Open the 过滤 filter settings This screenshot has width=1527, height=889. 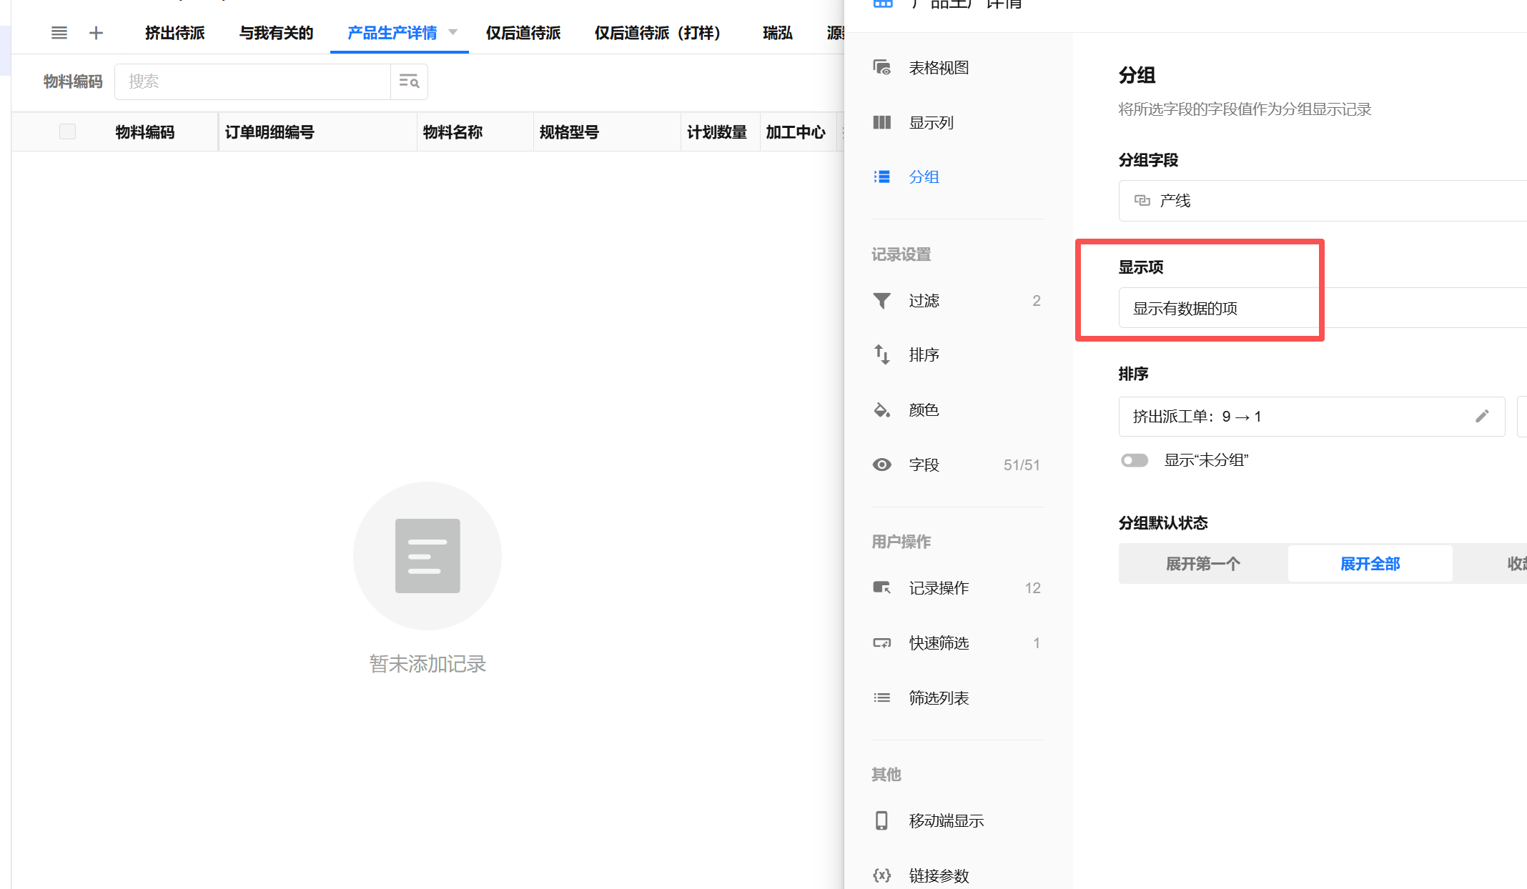pos(924,300)
